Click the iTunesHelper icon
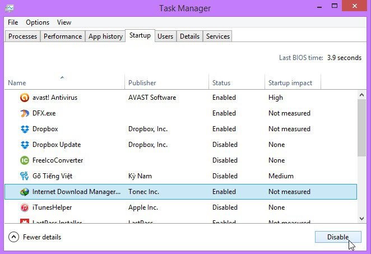The height and width of the screenshot is (254, 371). click(25, 207)
